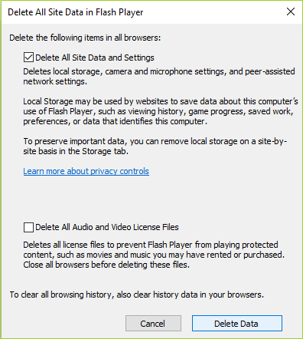Image resolution: width=303 pixels, height=339 pixels.
Task: Click the 'Local Storage may be used by websites' paragraph
Action: [161, 111]
